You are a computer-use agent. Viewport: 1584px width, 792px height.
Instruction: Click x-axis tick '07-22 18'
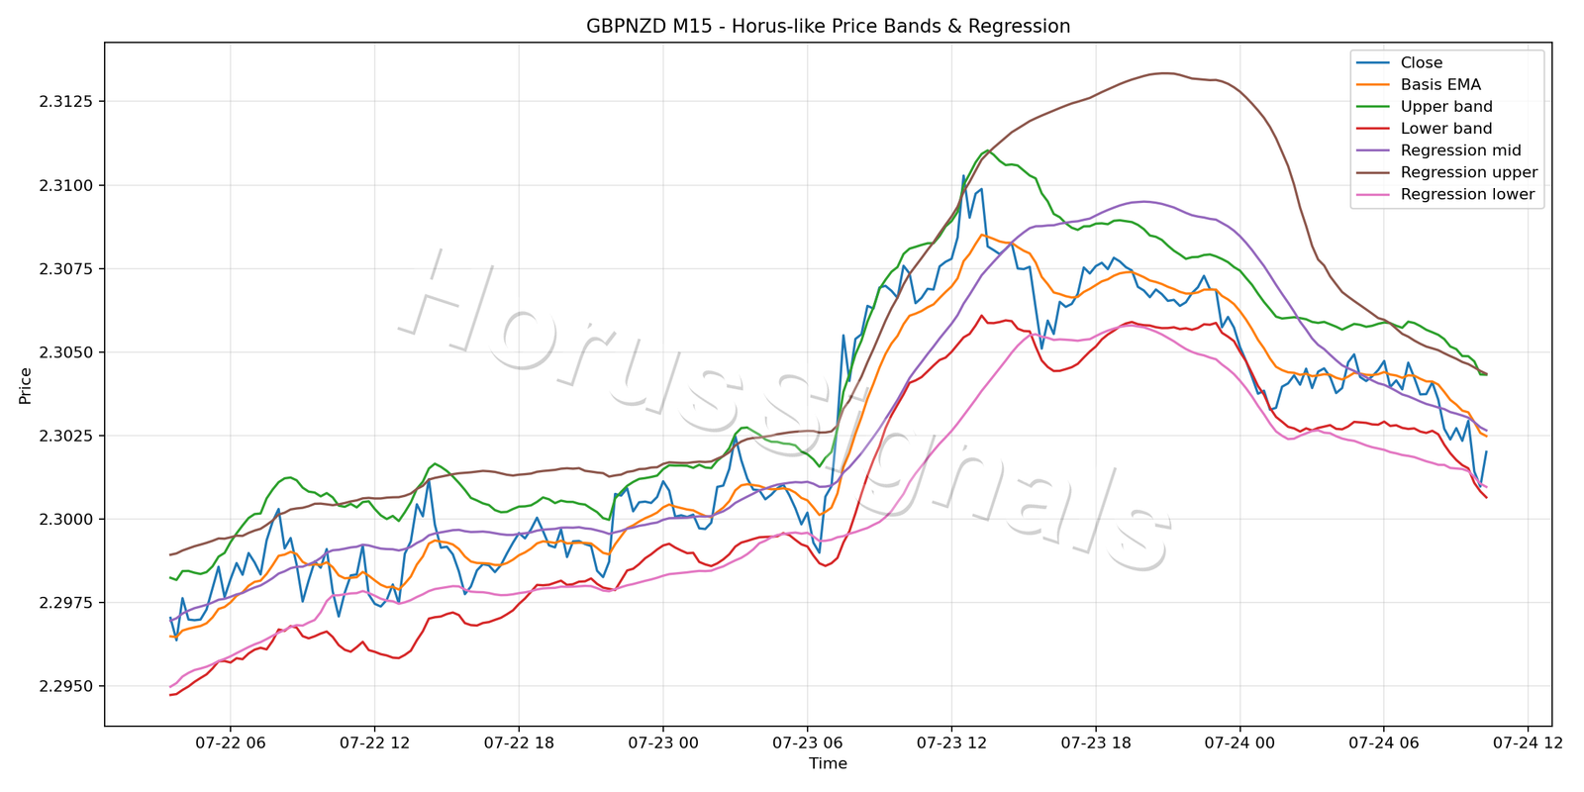519,742
